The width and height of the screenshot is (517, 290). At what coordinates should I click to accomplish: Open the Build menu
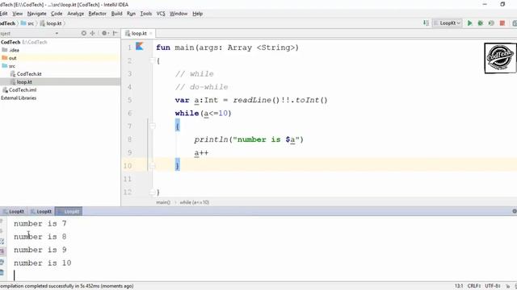(116, 14)
